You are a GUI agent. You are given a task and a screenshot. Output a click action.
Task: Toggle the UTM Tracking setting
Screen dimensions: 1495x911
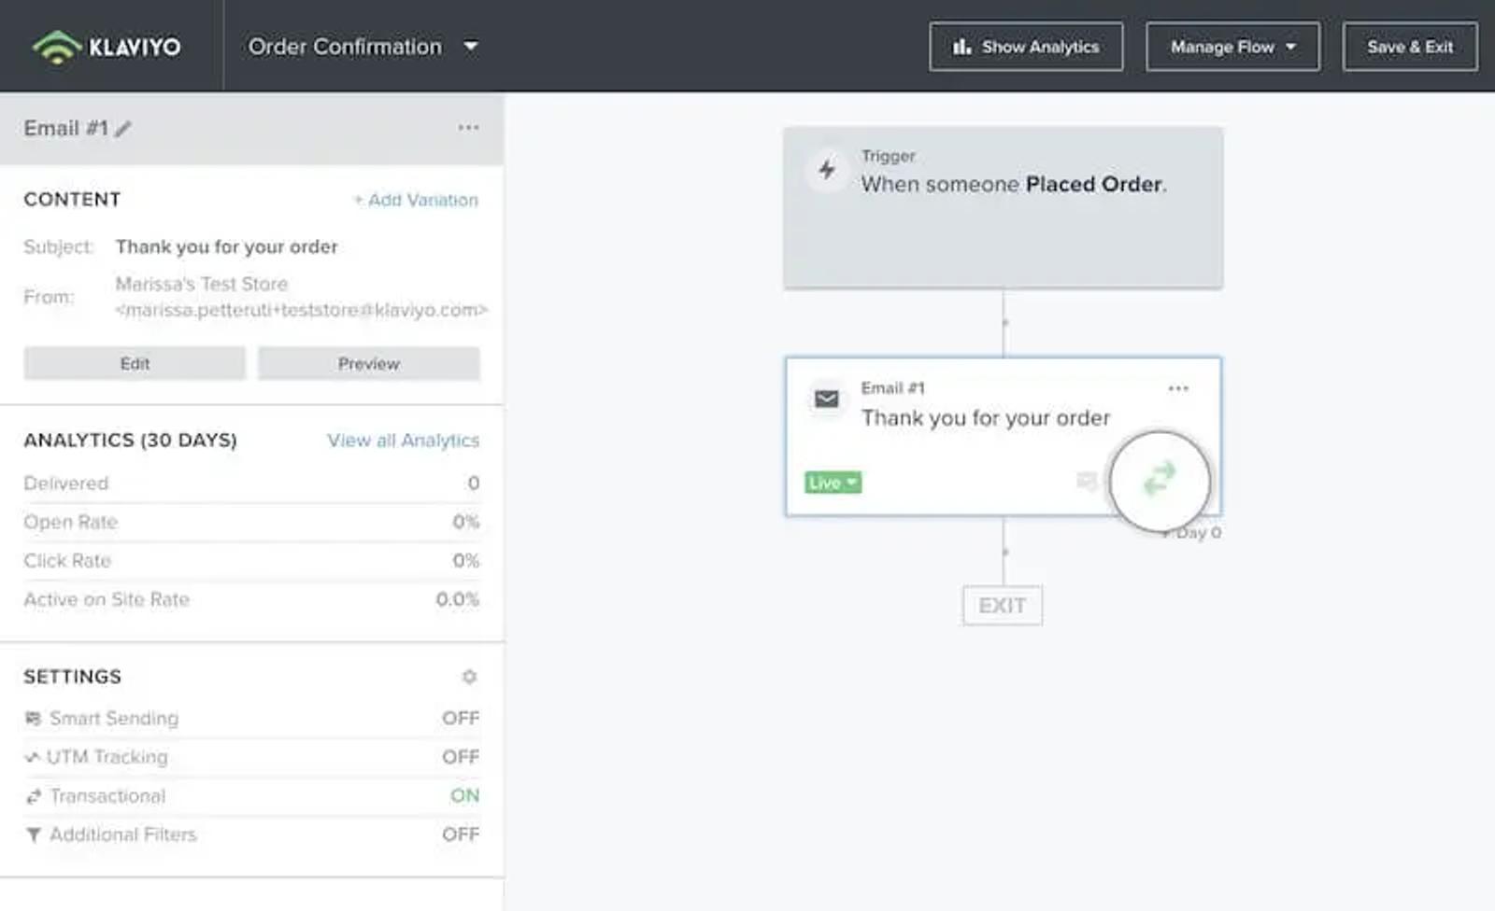pos(461,756)
